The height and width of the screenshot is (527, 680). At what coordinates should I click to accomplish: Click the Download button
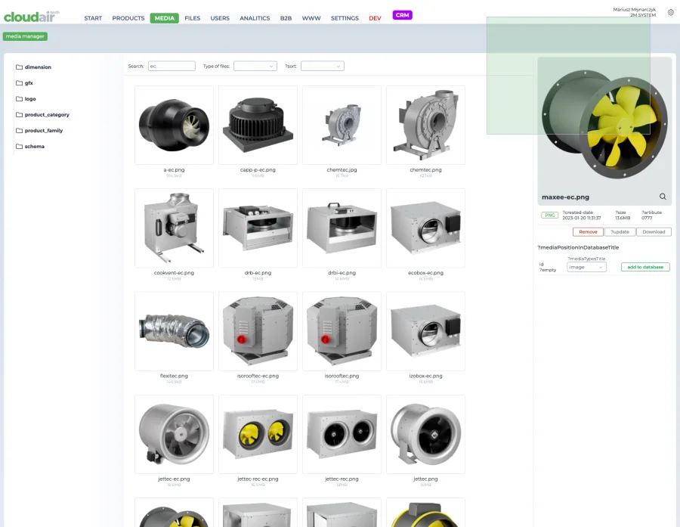tap(654, 232)
